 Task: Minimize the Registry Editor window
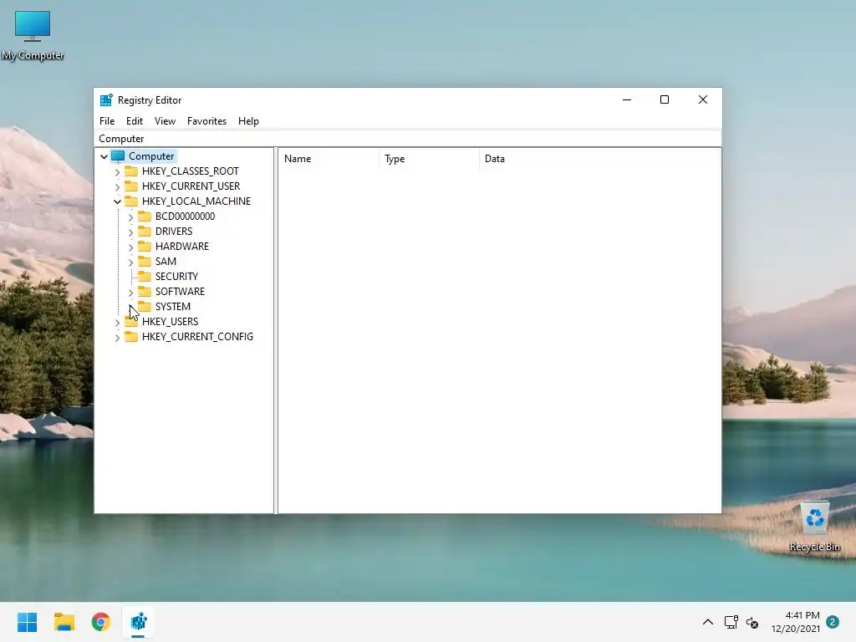(x=627, y=99)
